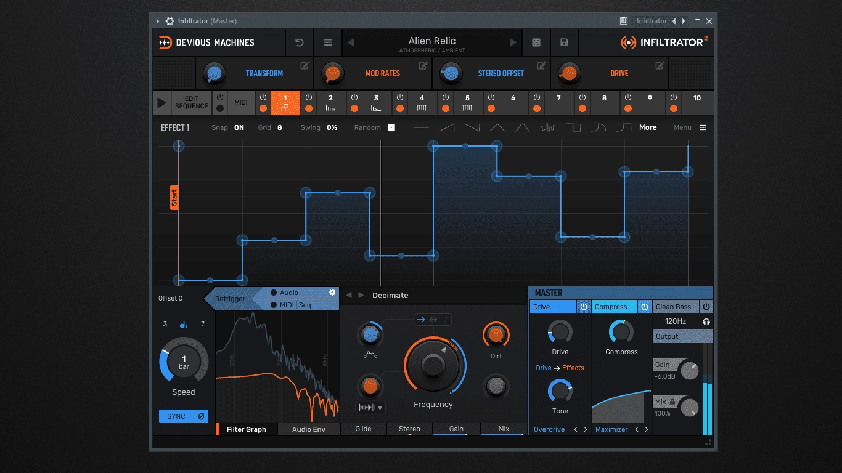
Task: Select next Overdrive type arrow
Action: 585,429
